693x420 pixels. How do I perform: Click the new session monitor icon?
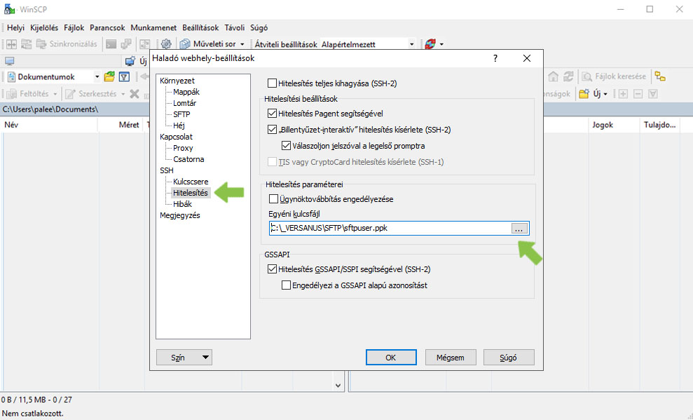tap(130, 61)
